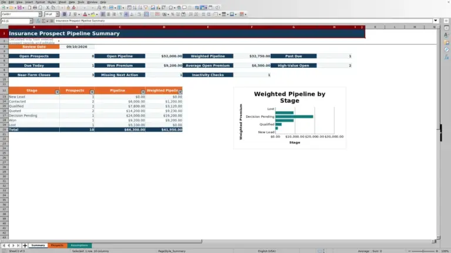Toggle Underline formatting
The image size is (451, 253).
[75, 14]
